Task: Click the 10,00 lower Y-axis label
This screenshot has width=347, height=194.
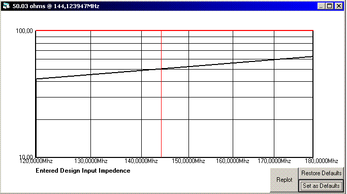Action: coord(26,156)
